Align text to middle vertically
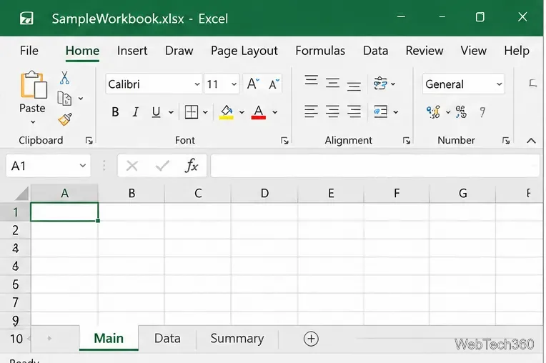The width and height of the screenshot is (546, 363). tap(332, 83)
